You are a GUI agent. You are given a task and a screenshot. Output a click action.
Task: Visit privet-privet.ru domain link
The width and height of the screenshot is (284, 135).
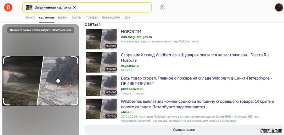(132, 89)
